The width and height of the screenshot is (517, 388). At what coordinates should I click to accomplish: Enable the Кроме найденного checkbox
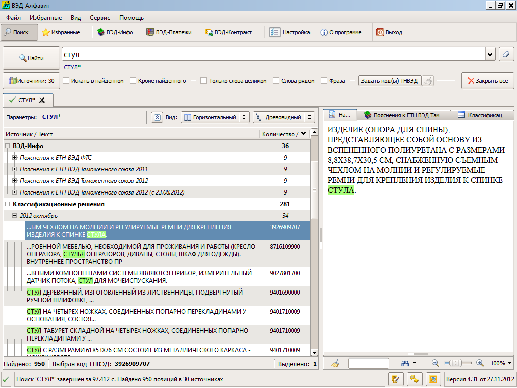click(x=133, y=81)
